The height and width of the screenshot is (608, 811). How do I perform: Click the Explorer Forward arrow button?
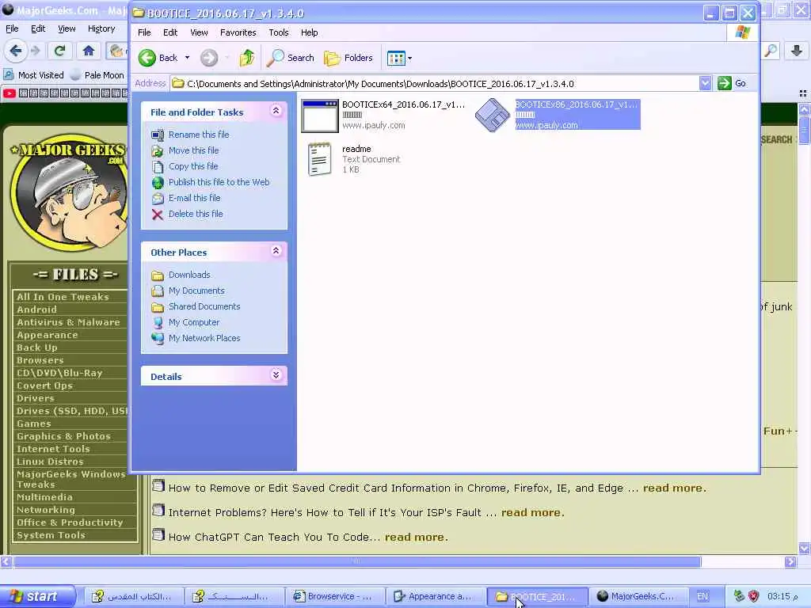(x=209, y=58)
